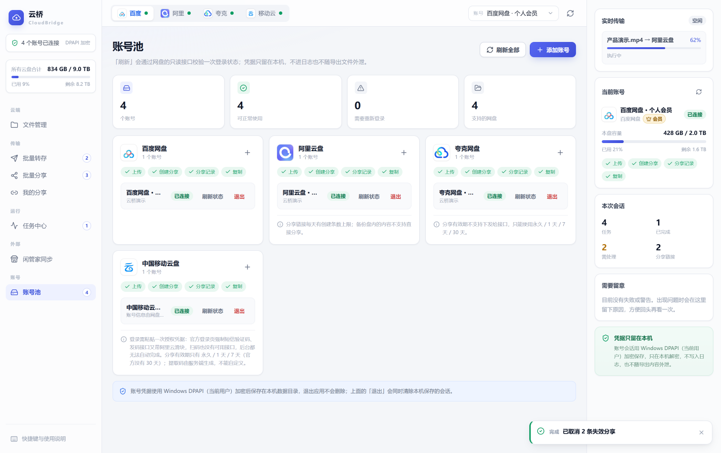Switch to the 阿里 drive tab
The image size is (721, 453).
coord(176,13)
